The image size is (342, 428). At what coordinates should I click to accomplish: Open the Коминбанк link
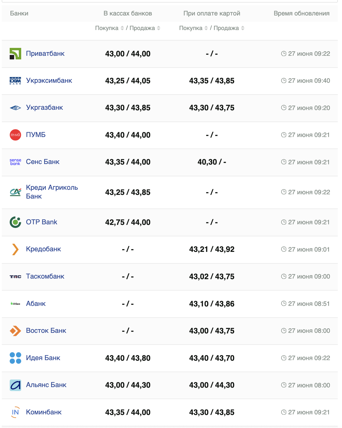tap(44, 412)
